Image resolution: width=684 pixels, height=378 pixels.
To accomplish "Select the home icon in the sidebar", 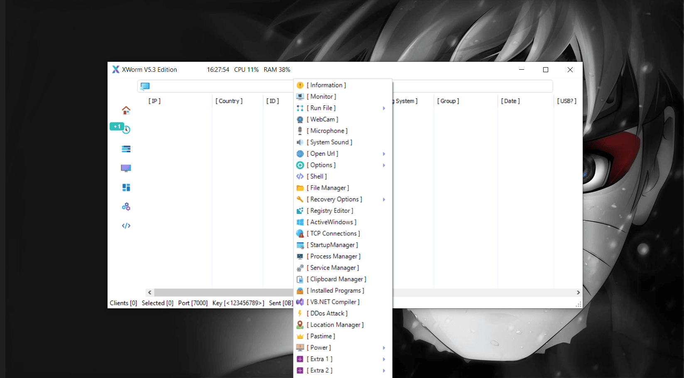I will [126, 110].
